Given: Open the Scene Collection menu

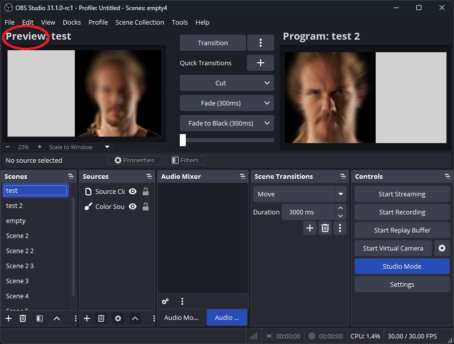Looking at the screenshot, I should pyautogui.click(x=140, y=22).
